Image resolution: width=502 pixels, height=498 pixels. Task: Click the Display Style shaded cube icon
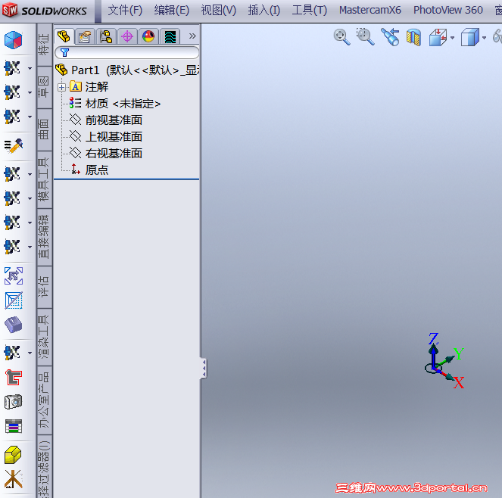pos(469,37)
